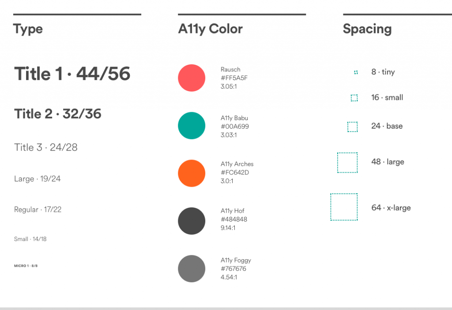Screen dimensions: 452x310
Task: Pick the A11y Arches orange circle
Action: [192, 173]
